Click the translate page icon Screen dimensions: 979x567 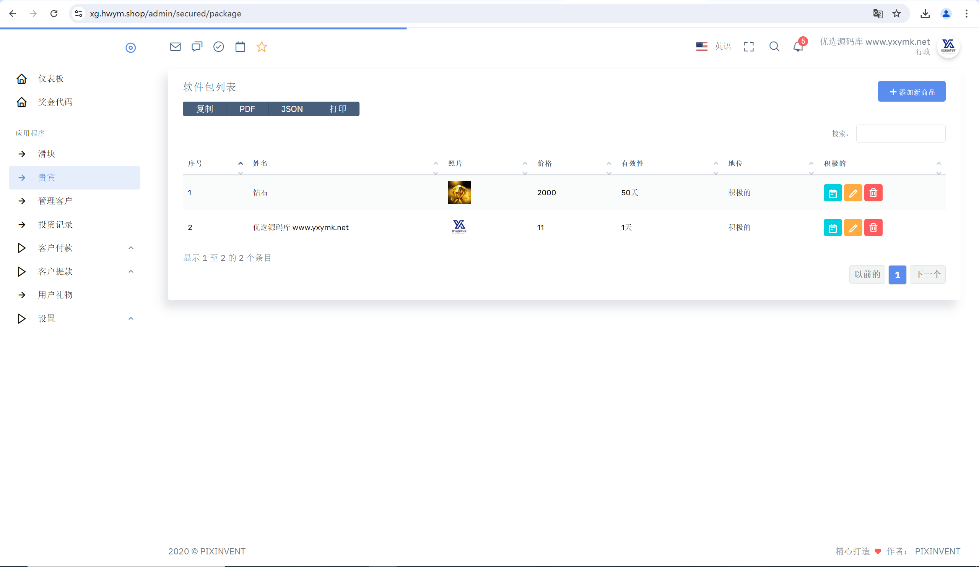click(878, 14)
